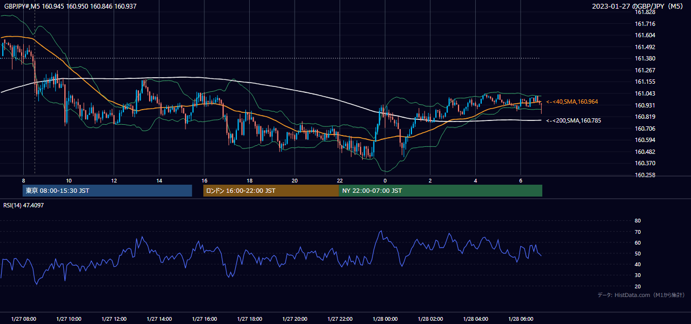This screenshot has height=324, width=691.
Task: Click the 1/28 06:00 bottom time label
Action: pyautogui.click(x=520, y=319)
